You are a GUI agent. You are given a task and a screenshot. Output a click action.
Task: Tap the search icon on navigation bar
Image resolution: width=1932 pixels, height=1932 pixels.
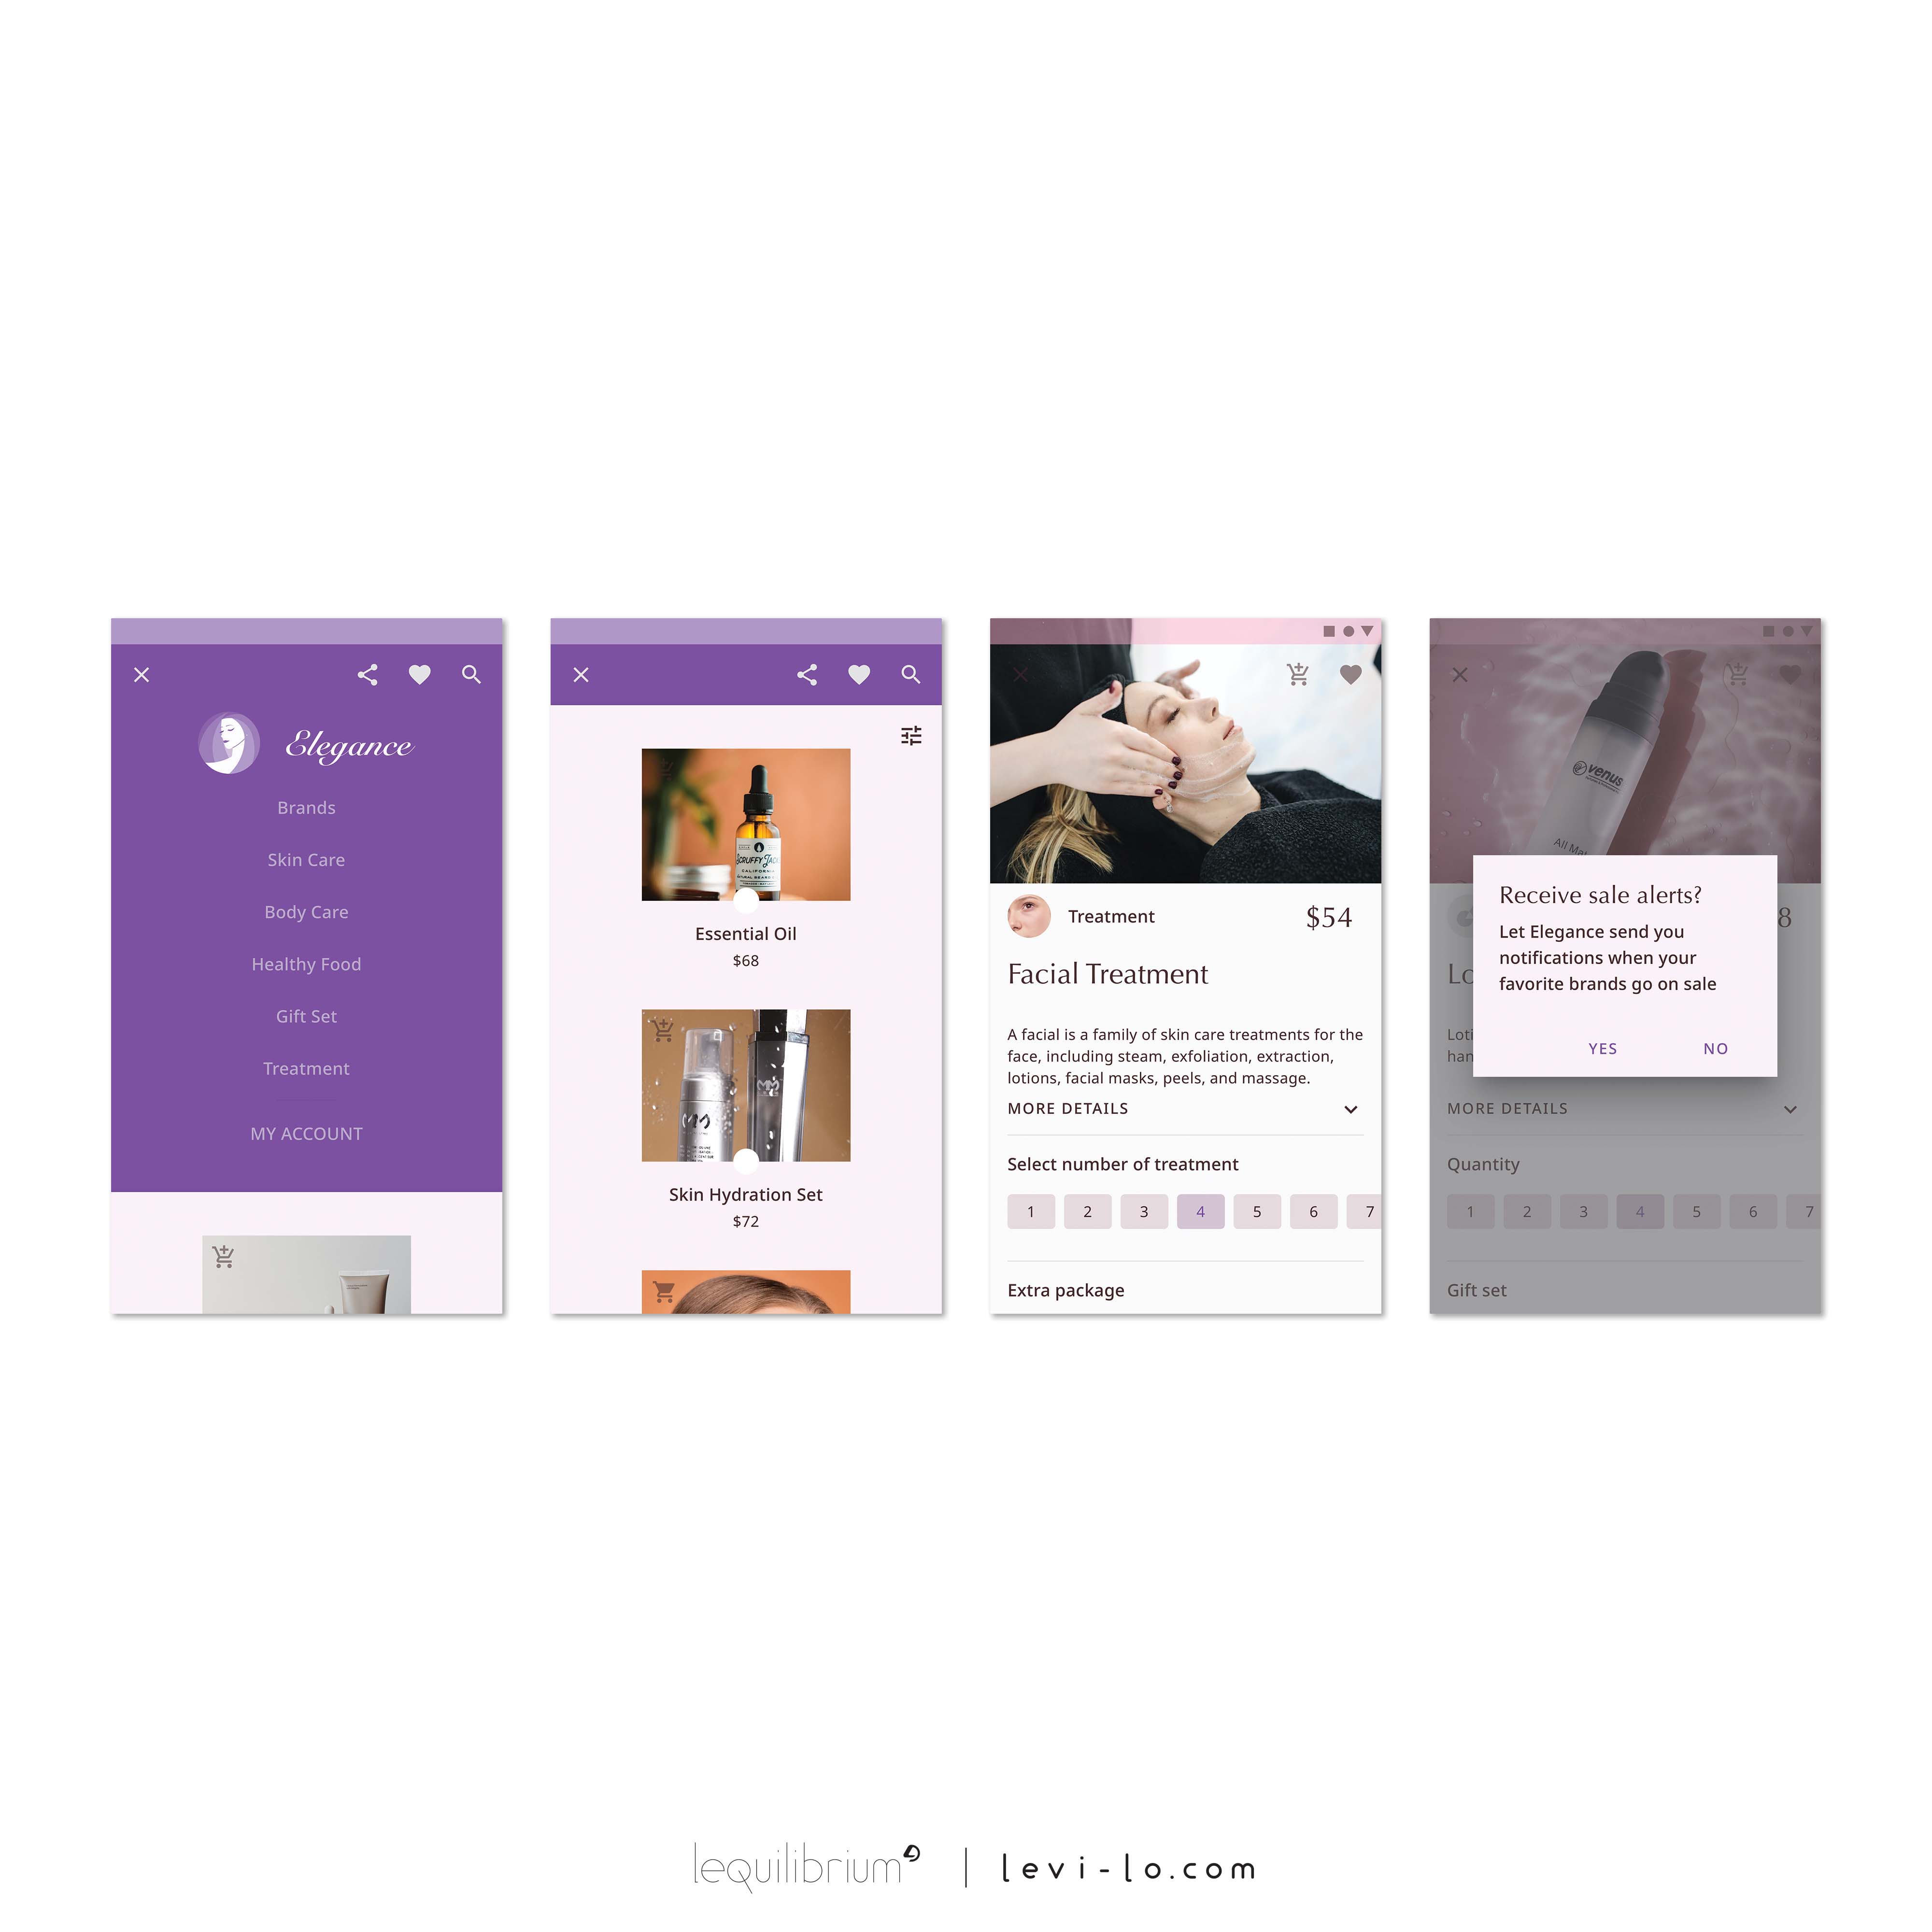point(469,674)
